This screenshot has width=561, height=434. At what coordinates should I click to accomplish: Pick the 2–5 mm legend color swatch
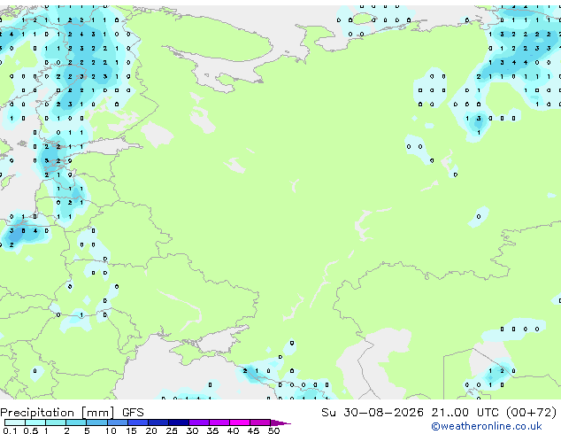76,422
